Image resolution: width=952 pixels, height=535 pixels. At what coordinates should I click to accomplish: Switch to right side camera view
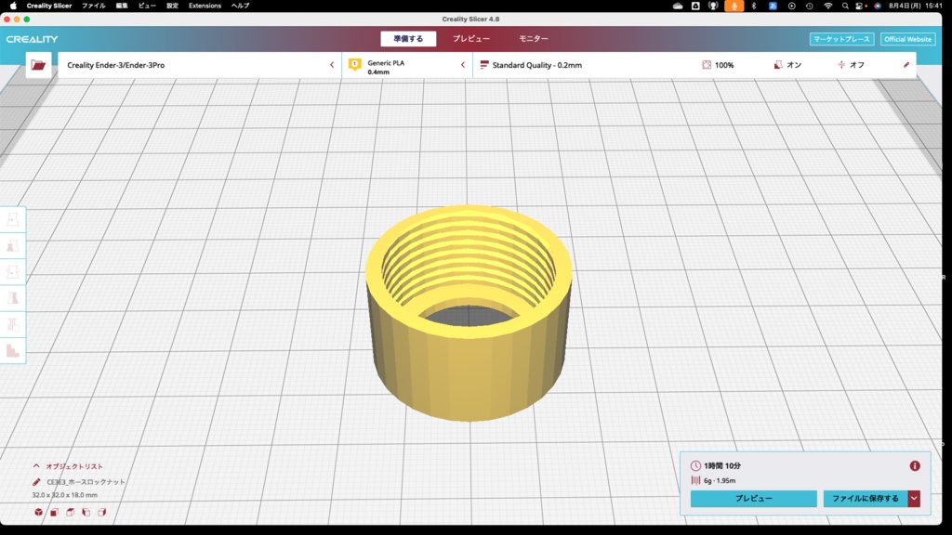pyautogui.click(x=102, y=512)
